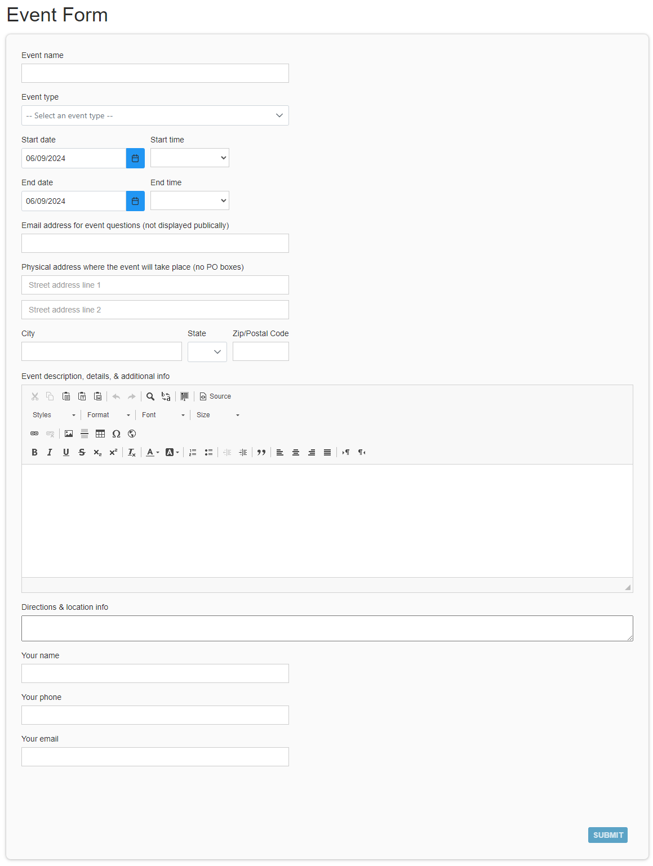Apply block quote formatting

click(261, 452)
